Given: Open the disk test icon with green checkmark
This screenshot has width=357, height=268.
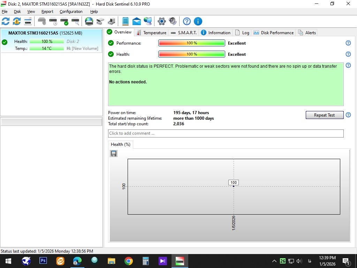Looking at the screenshot, I should pyautogui.click(x=64, y=21).
